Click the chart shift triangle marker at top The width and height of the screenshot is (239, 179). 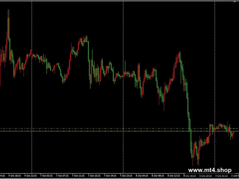click(x=235, y=1)
